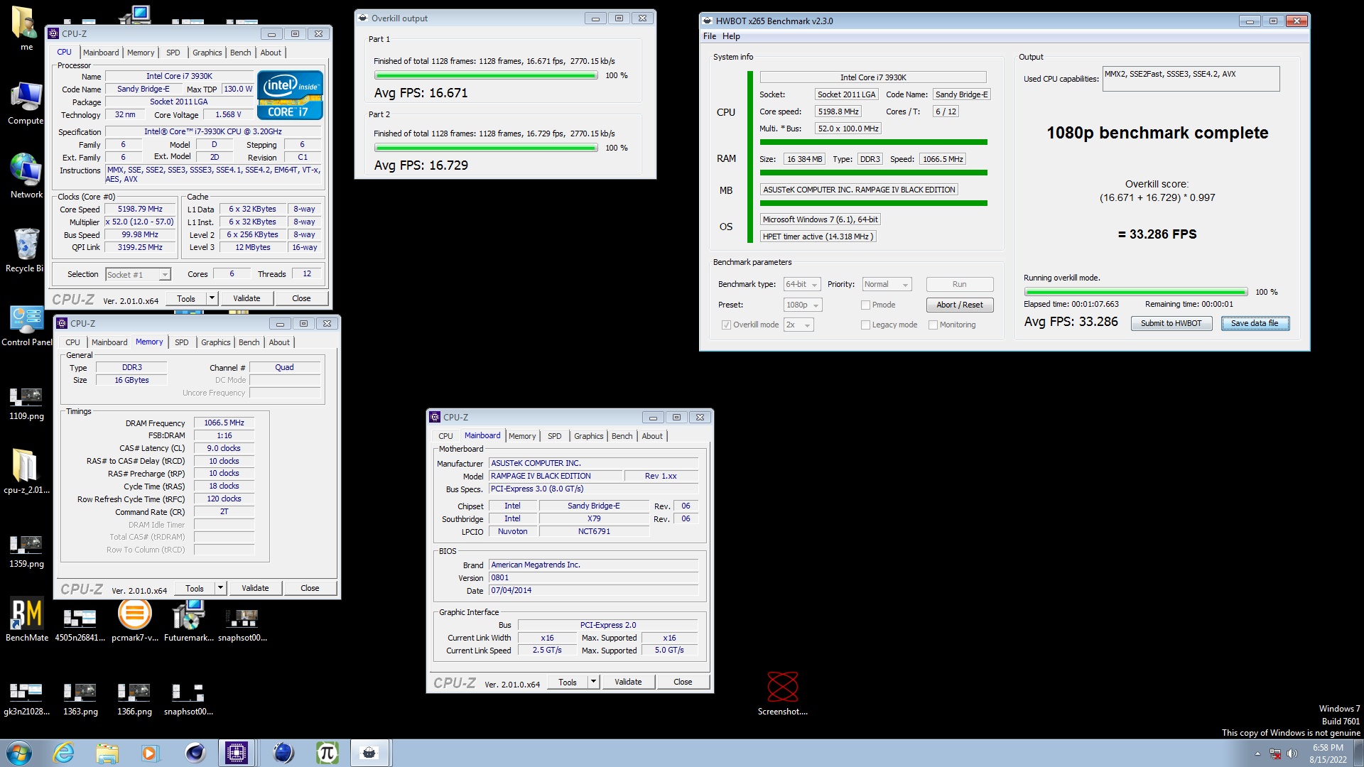
Task: Select the Computer desktop icon
Action: 26,103
